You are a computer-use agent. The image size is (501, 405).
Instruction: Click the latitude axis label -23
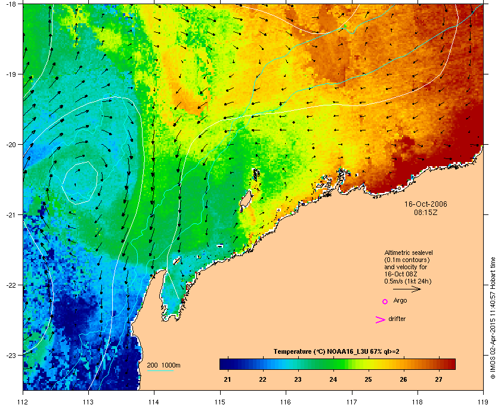tap(11, 355)
